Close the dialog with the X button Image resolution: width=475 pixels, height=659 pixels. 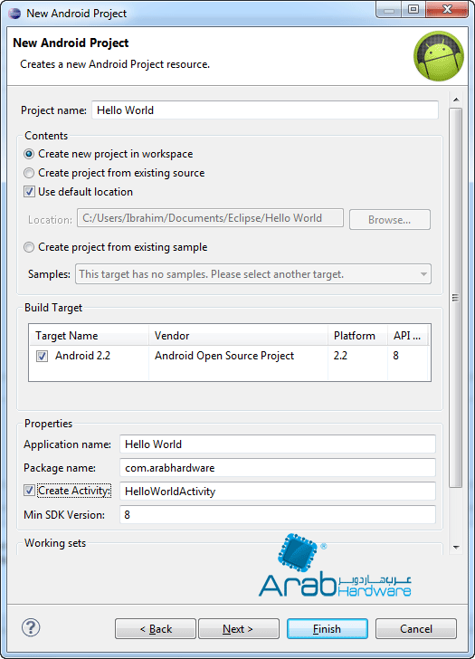(x=447, y=9)
